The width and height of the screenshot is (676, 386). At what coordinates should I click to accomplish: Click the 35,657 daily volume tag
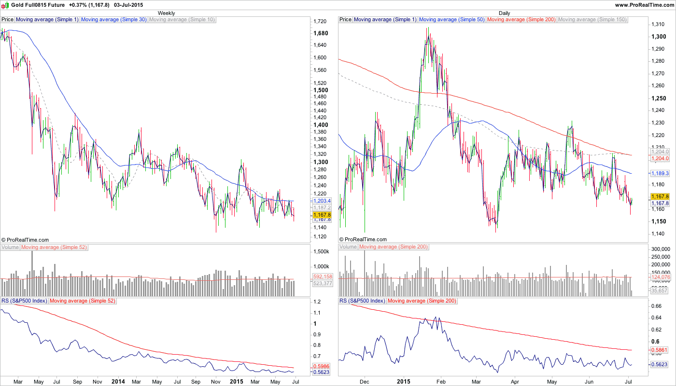(x=660, y=290)
